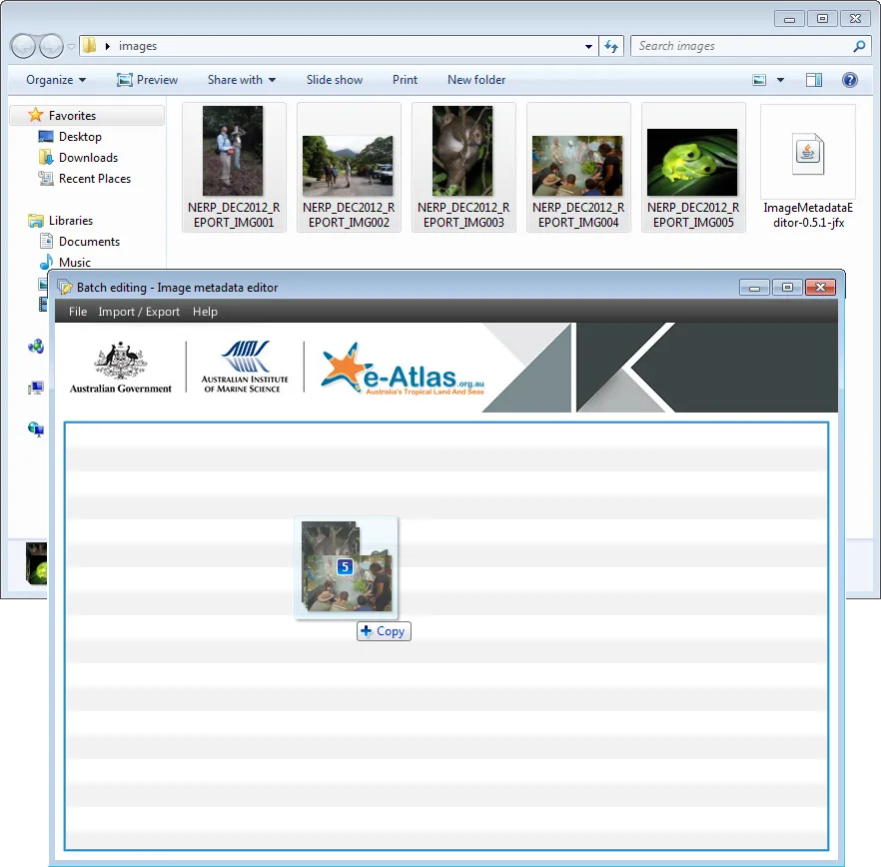Click the folder icon in address bar
Screen dimensions: 881x867
click(89, 46)
